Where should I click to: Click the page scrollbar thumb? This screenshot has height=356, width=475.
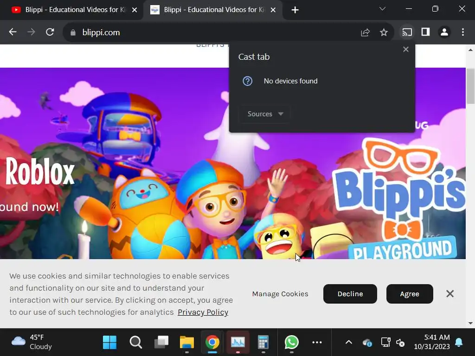tap(470, 86)
